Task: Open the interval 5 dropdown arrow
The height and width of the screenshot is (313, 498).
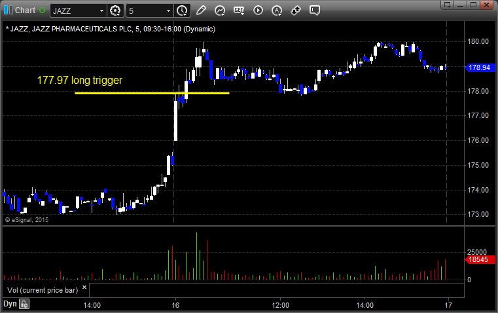Action: pos(168,10)
